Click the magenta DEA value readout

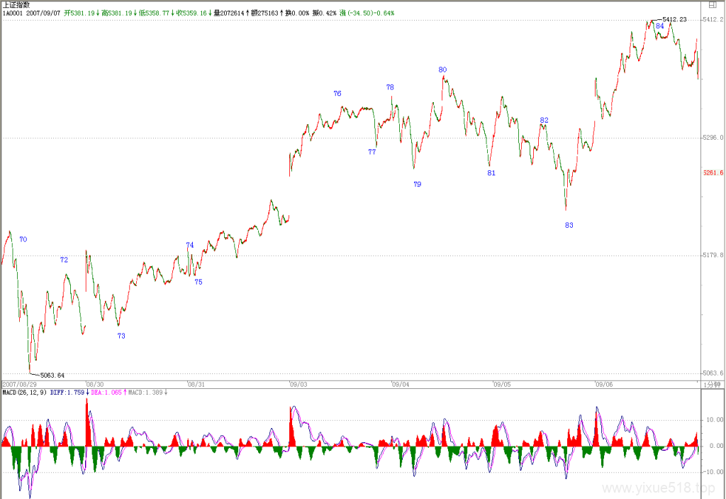(x=106, y=393)
